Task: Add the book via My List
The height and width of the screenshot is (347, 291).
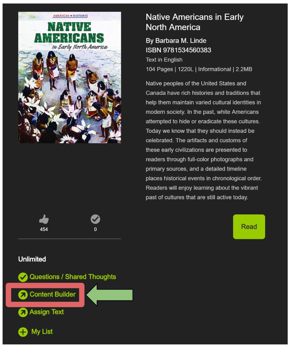Action: click(x=42, y=332)
